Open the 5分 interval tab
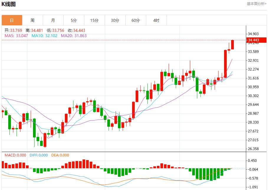Viewport: 268px width, 190px height. tap(74, 20)
